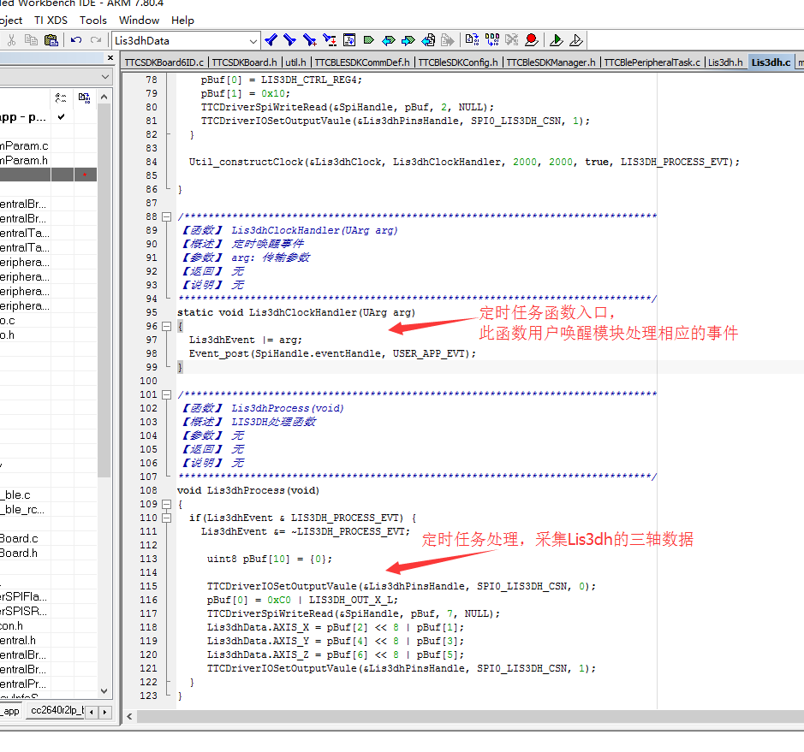Screen dimensions: 804x752
Task: Click the editor horizontal scrollbar left arrow
Action: click(x=130, y=717)
